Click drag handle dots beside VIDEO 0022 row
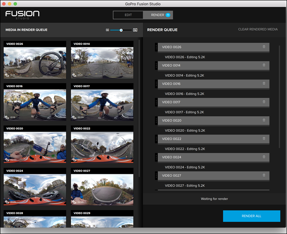 (x=156, y=139)
